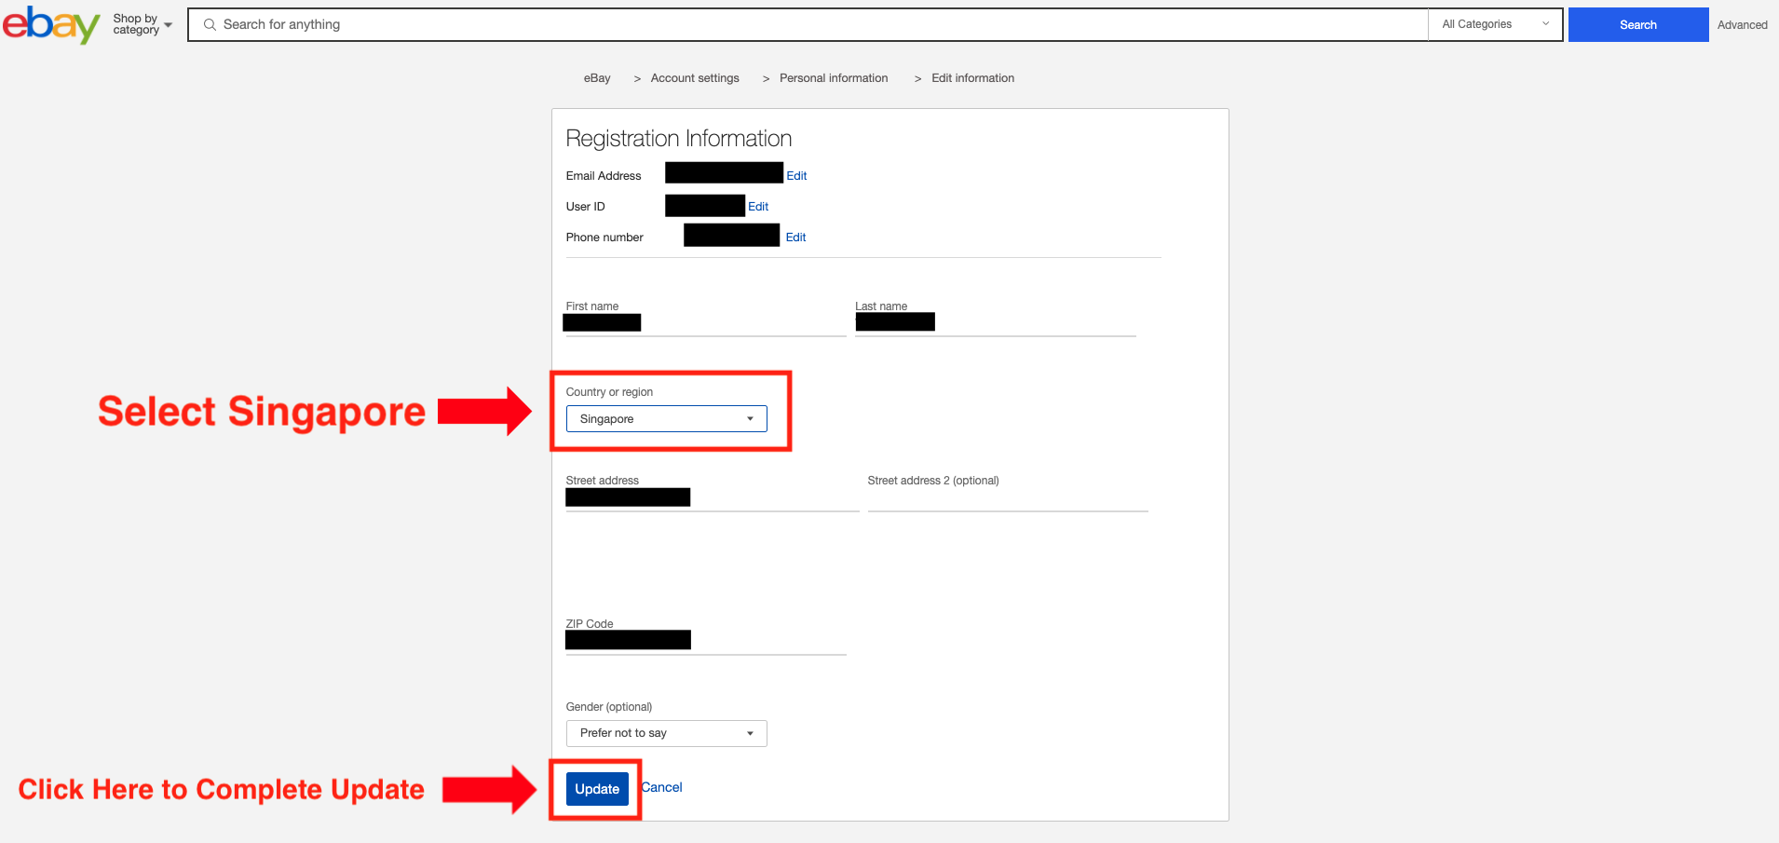1779x843 pixels.
Task: Click the Street address field
Action: [x=712, y=497]
